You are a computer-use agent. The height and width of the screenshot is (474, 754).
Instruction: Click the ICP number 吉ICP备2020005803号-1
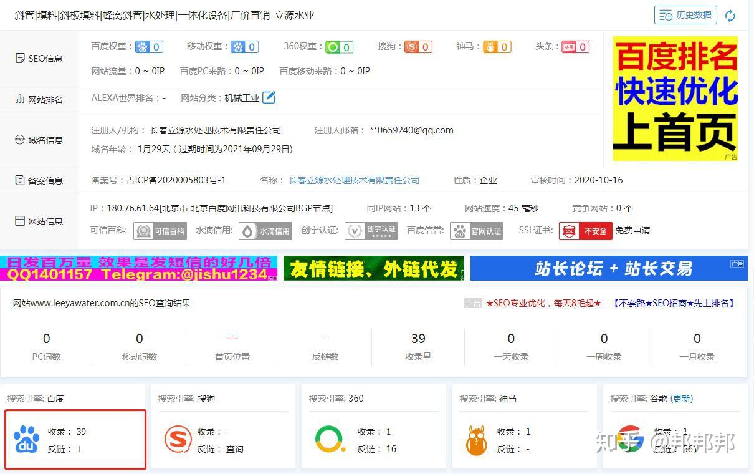point(176,180)
